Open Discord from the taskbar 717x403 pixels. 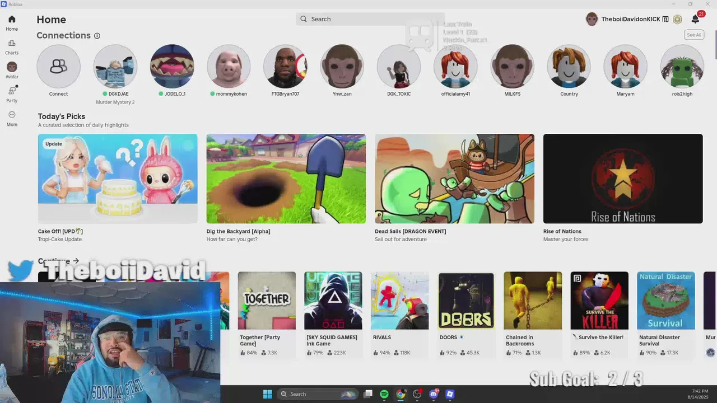point(434,394)
